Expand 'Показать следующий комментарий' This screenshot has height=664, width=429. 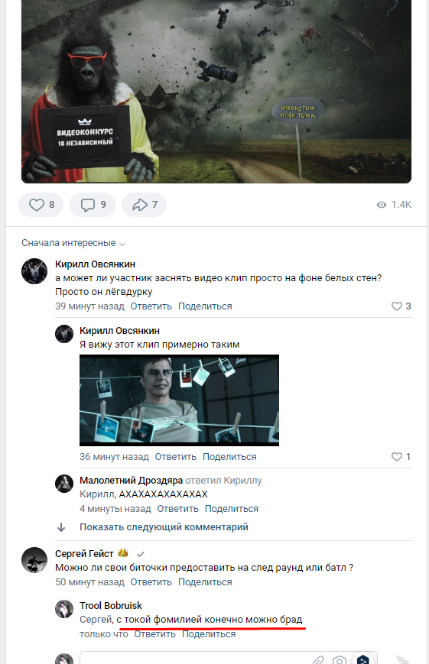point(164,527)
